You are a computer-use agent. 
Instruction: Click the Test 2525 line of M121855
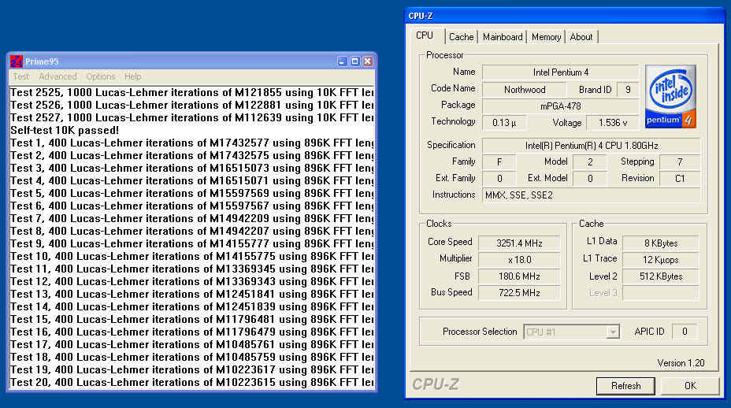pos(192,92)
